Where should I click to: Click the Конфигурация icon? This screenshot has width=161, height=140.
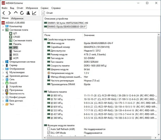click(x=7, y=97)
